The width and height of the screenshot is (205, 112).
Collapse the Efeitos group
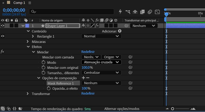pyautogui.click(x=28, y=47)
